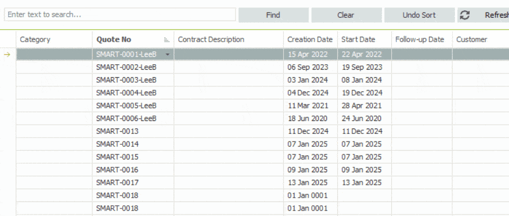Image resolution: width=509 pixels, height=216 pixels.
Task: Click the Refresh icon with circular arrows
Action: pyautogui.click(x=464, y=15)
